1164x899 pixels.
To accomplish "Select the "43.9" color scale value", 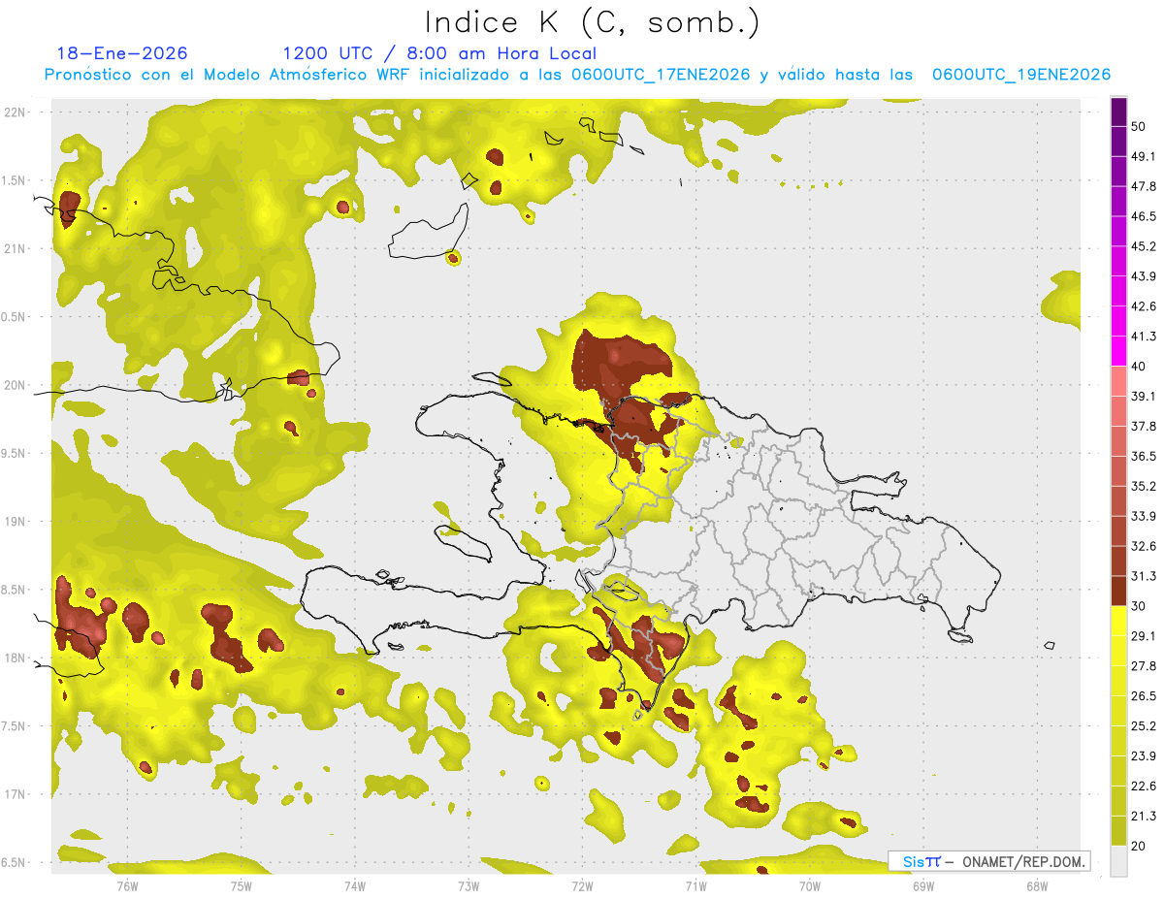I will click(x=1144, y=276).
